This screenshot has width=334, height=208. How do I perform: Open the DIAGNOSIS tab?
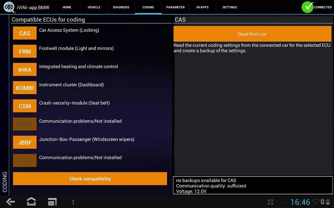coord(121,7)
